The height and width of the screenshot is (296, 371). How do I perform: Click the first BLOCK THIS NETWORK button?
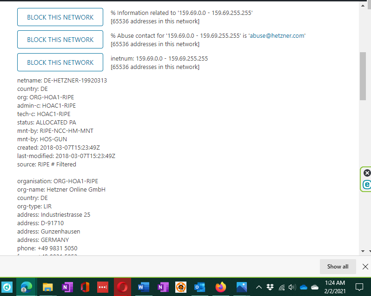click(60, 17)
